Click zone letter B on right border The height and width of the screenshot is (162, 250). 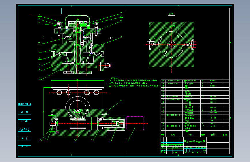[231, 118]
